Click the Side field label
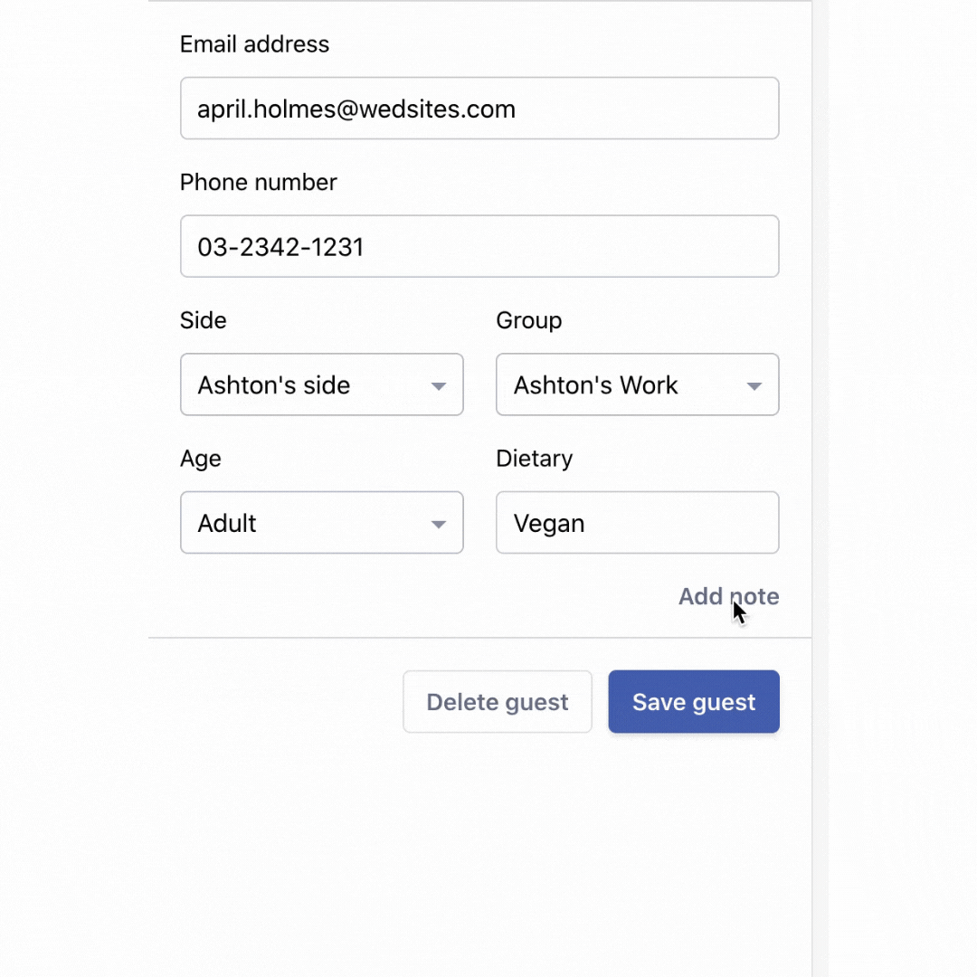Image resolution: width=977 pixels, height=977 pixels. click(203, 320)
